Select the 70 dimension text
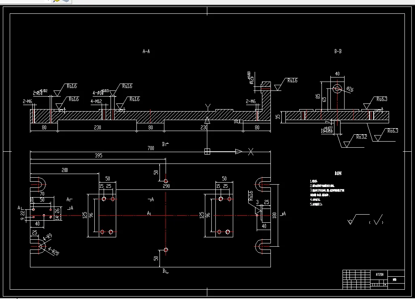 pyautogui.click(x=42, y=194)
